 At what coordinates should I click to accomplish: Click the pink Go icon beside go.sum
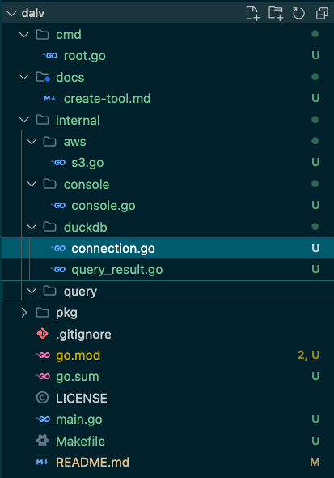[x=42, y=377]
